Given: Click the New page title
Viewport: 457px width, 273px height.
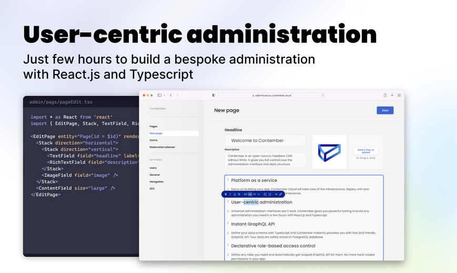Looking at the screenshot, I should tap(227, 110).
